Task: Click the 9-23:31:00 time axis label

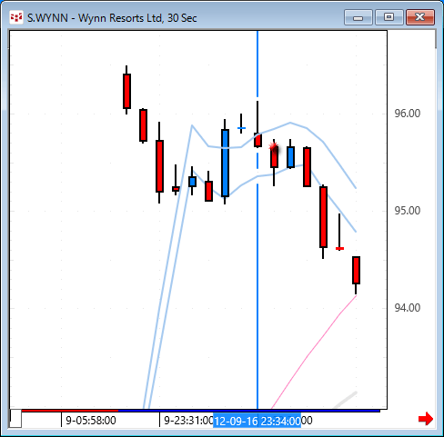Action: pos(188,421)
